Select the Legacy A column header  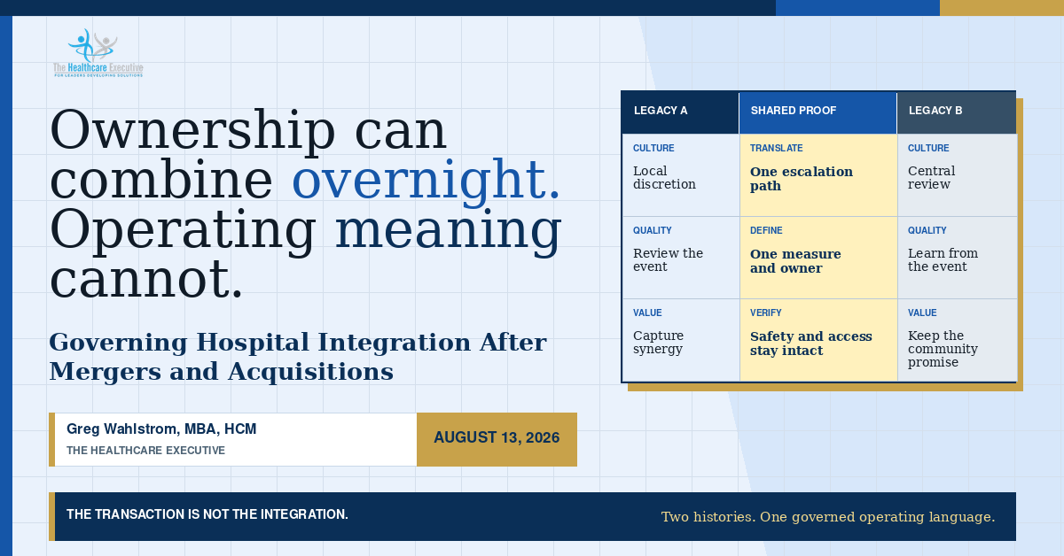coord(681,112)
